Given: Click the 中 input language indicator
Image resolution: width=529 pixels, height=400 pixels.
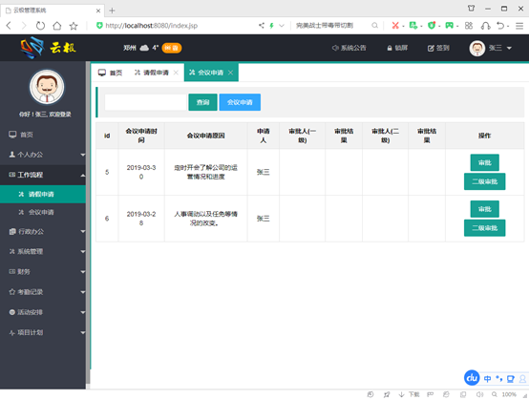Looking at the screenshot, I should 487,379.
